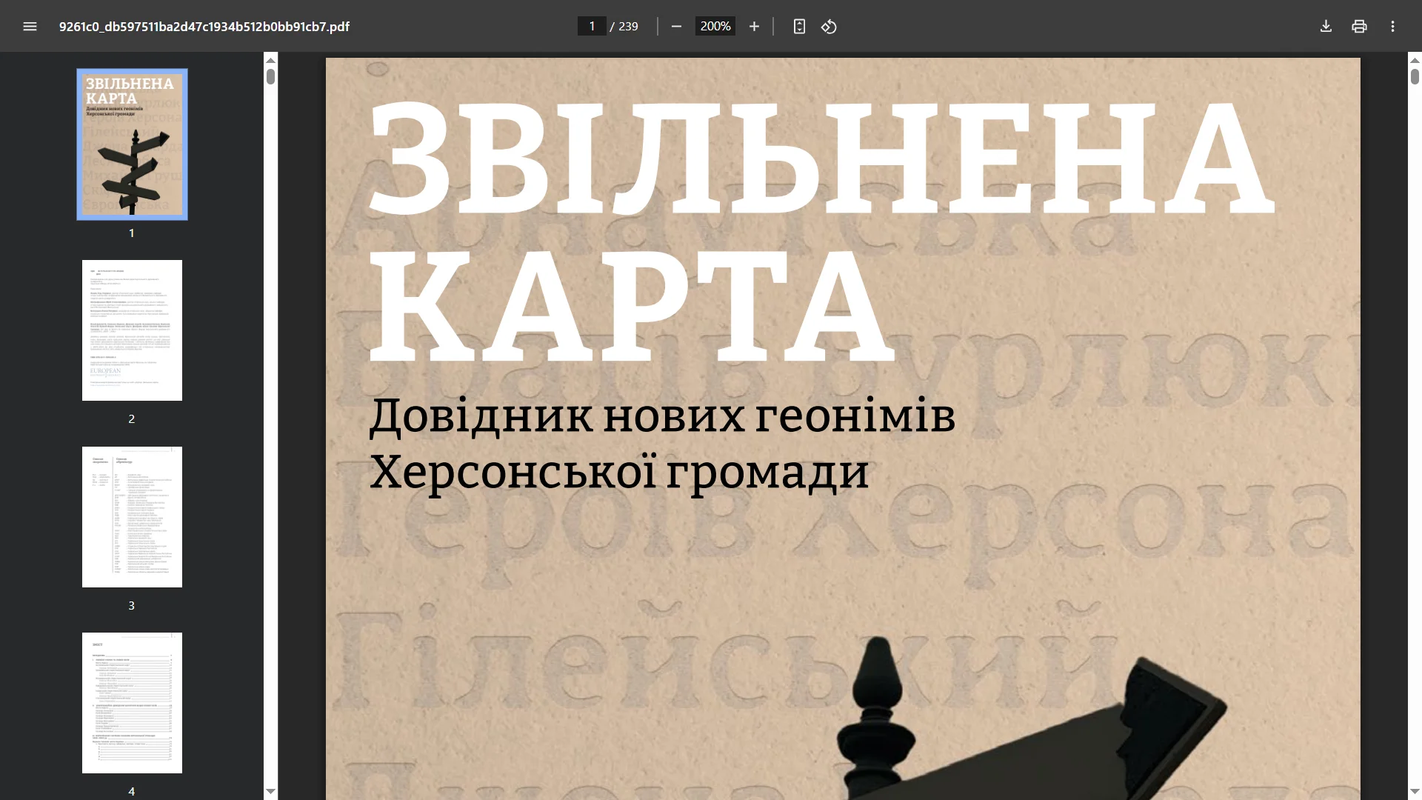Click the zoom out minus button

tap(676, 27)
